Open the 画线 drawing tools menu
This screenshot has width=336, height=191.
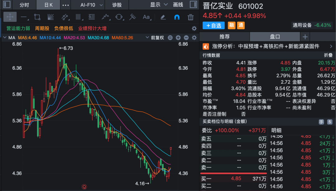[178, 5]
